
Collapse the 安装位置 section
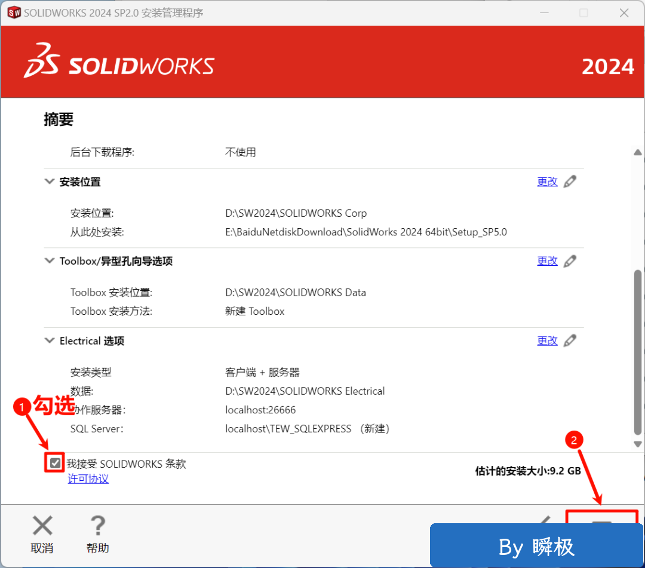tap(50, 182)
